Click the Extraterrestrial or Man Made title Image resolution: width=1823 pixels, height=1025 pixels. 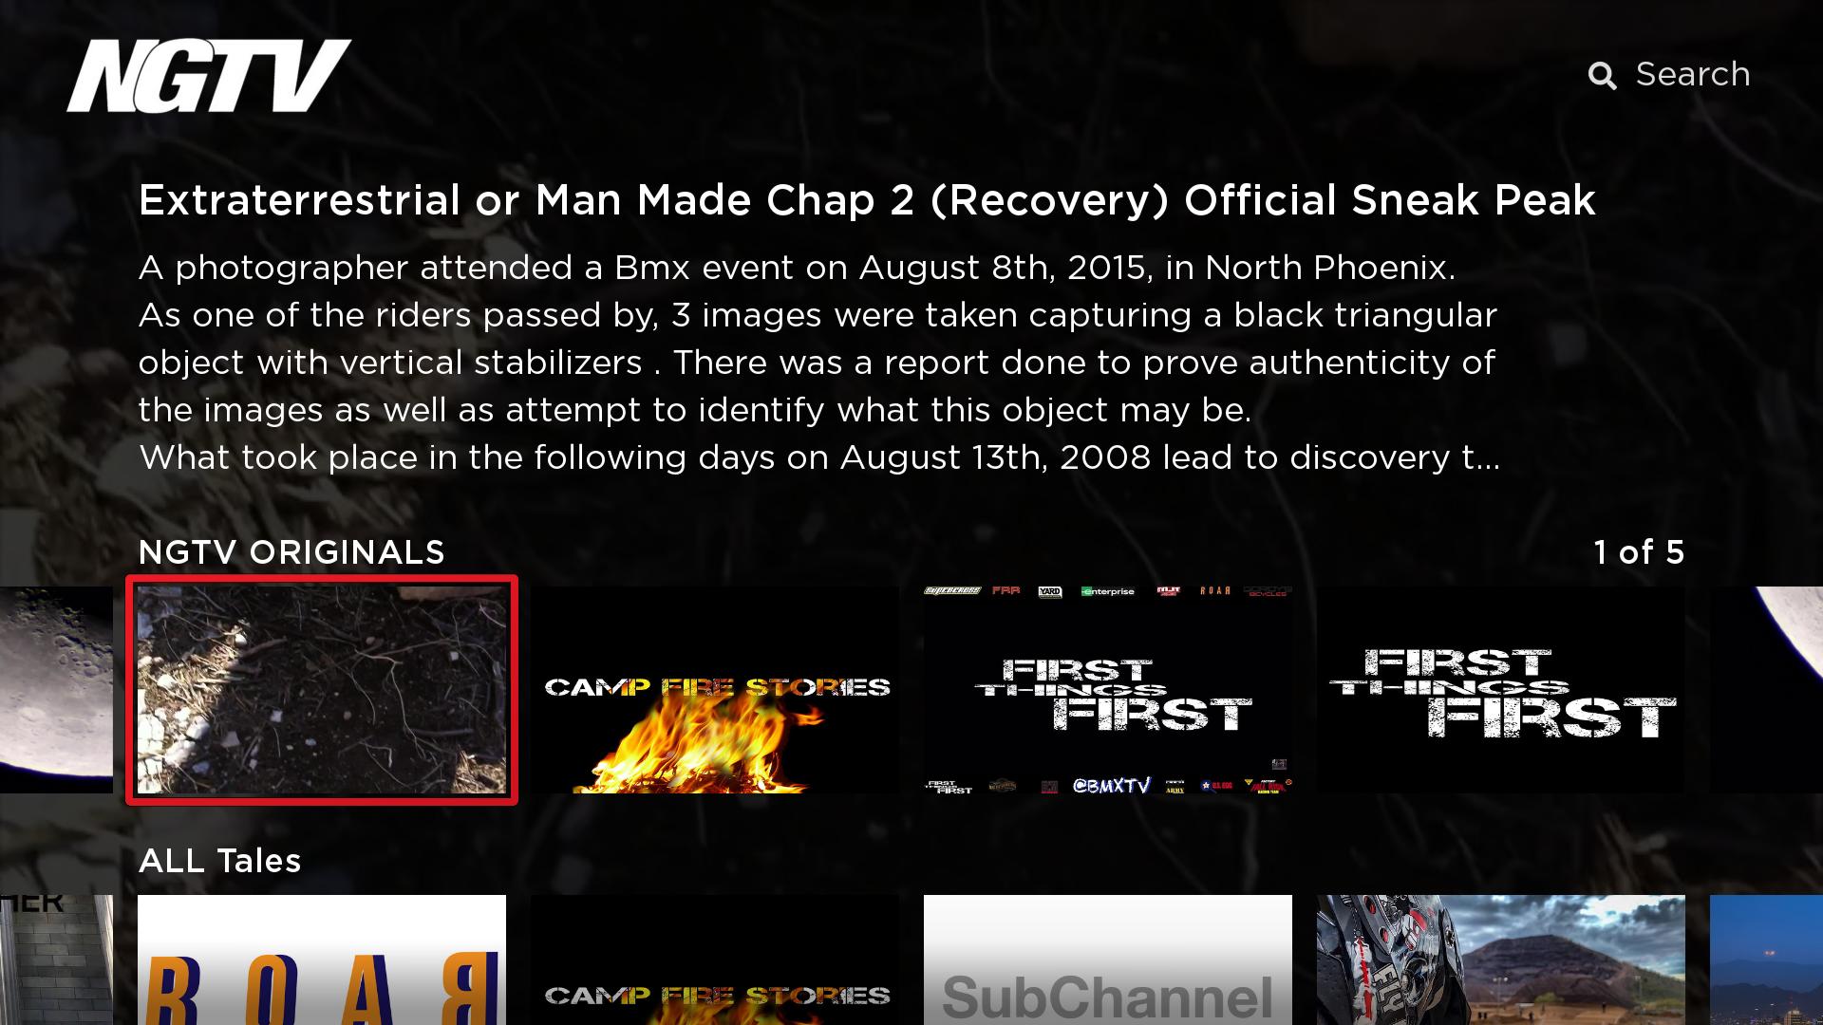coord(867,200)
